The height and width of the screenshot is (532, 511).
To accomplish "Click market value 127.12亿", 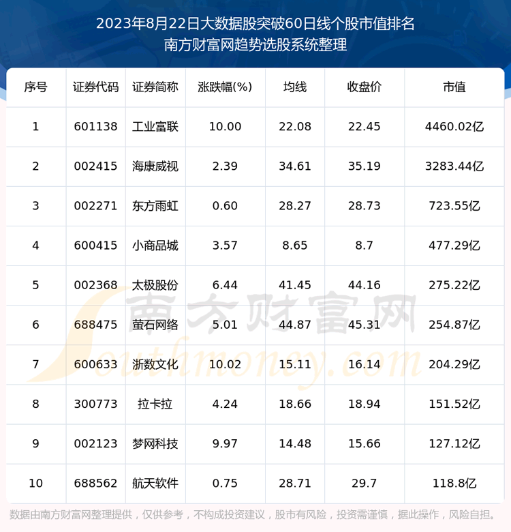I will coord(454,444).
